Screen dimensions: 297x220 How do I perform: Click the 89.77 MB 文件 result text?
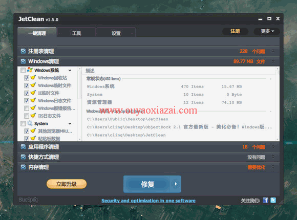click(249, 61)
